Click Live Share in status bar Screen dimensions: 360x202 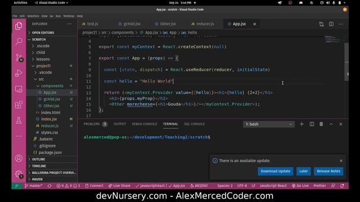(119, 186)
